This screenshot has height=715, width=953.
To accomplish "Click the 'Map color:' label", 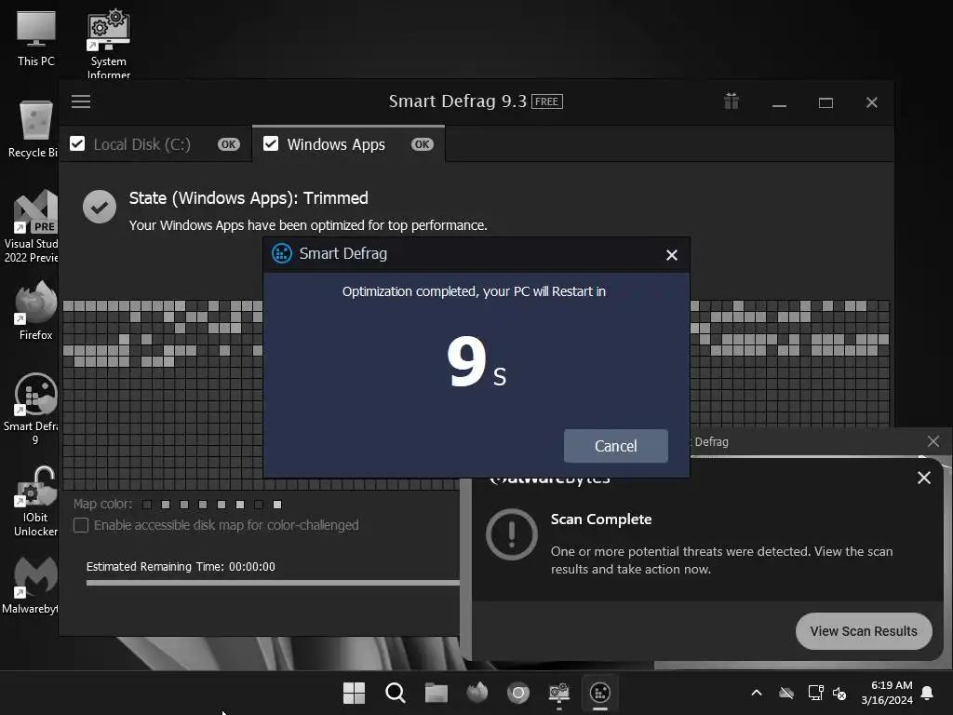I will point(102,504).
